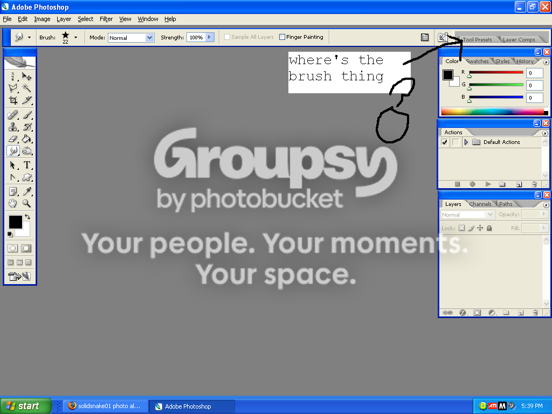
Task: Open solidsnake01 photo album taskbar button
Action: tap(106, 406)
